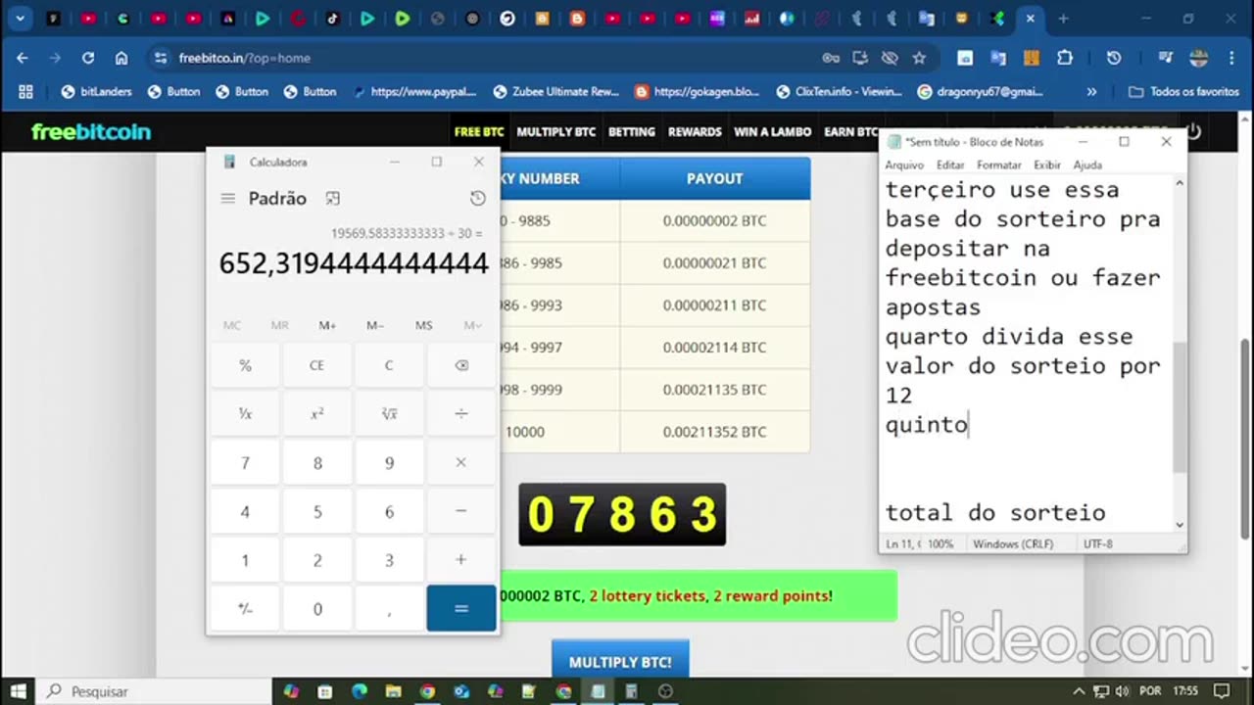Click the plus operator key in Calculator
Viewport: 1254px width, 705px height.
(461, 560)
